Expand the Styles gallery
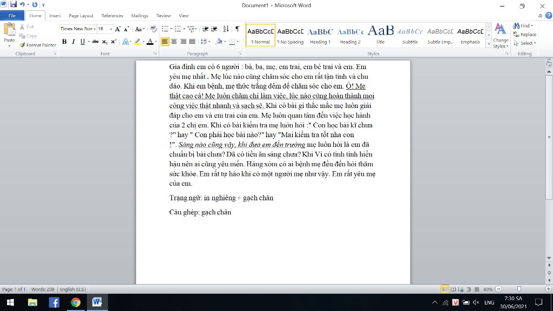The width and height of the screenshot is (553, 311). (489, 44)
